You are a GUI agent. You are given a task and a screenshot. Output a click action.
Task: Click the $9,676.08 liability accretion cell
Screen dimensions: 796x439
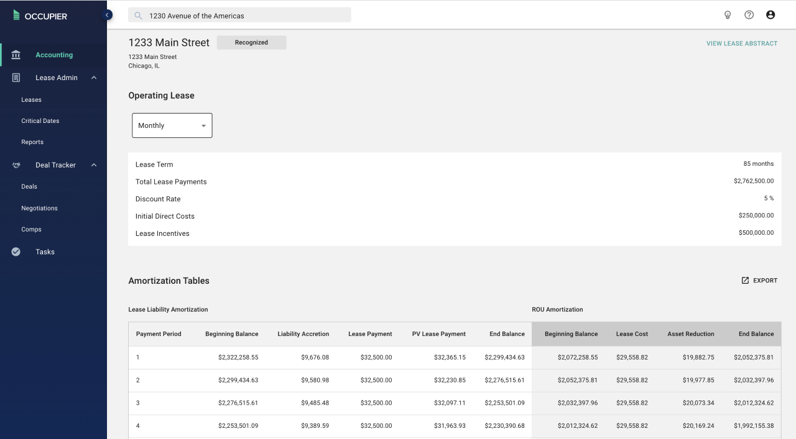coord(315,358)
